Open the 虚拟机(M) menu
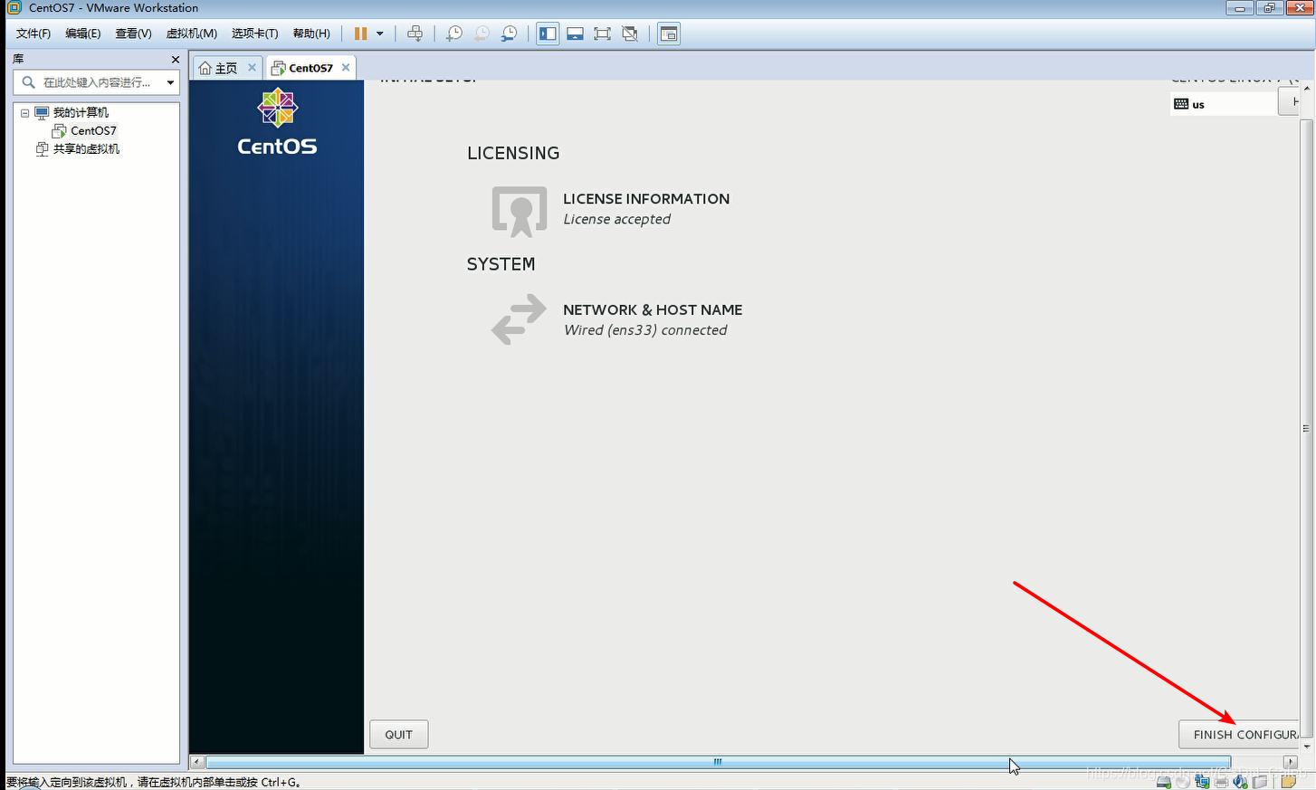 point(192,33)
